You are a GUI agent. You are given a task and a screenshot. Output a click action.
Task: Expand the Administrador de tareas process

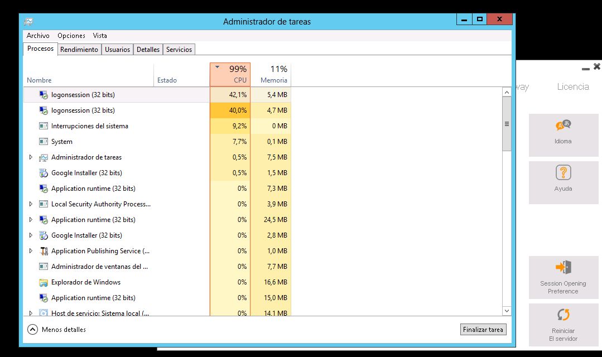[x=31, y=157]
